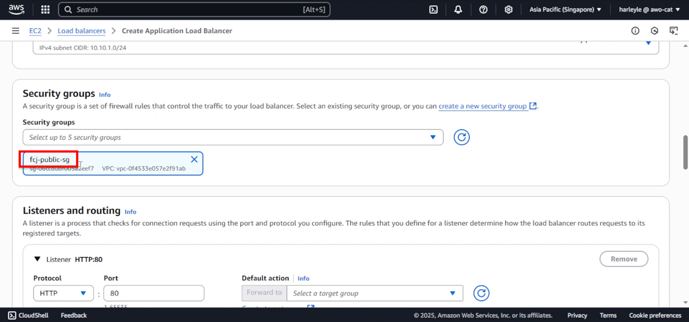Image resolution: width=689 pixels, height=322 pixels.
Task: Open Cookie preferences in footer
Action: click(x=655, y=315)
